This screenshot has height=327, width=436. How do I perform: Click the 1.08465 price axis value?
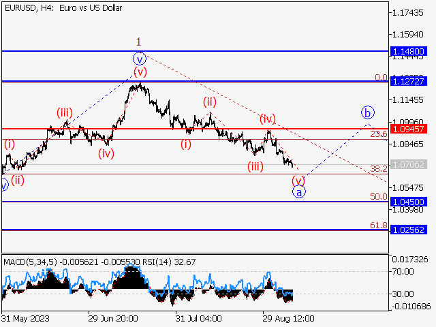(407, 144)
